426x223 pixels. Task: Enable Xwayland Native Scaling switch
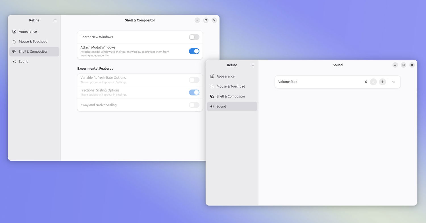[194, 105]
